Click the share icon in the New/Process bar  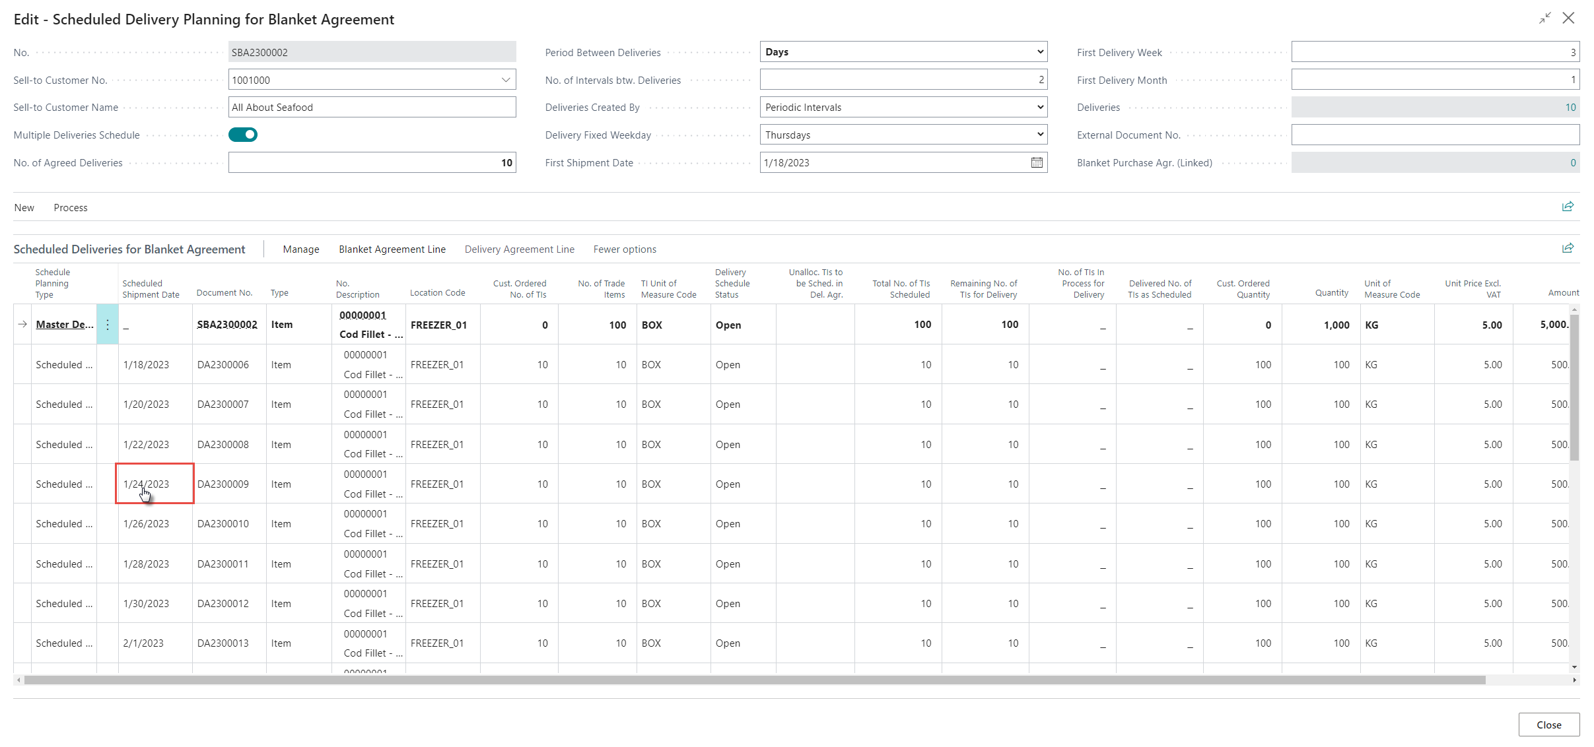click(1568, 207)
